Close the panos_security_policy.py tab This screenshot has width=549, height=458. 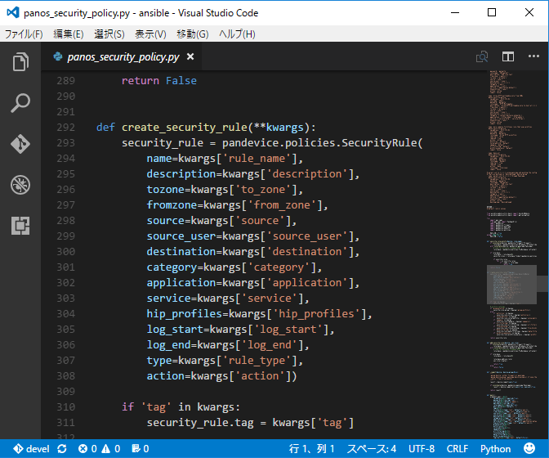pos(190,57)
